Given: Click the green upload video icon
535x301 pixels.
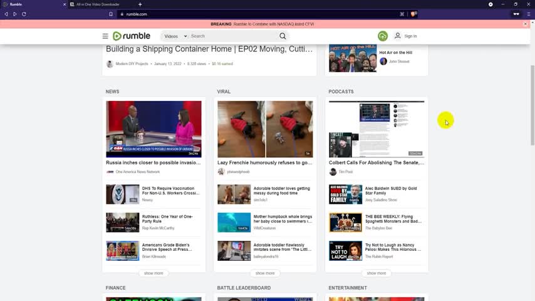Looking at the screenshot, I should [x=383, y=36].
